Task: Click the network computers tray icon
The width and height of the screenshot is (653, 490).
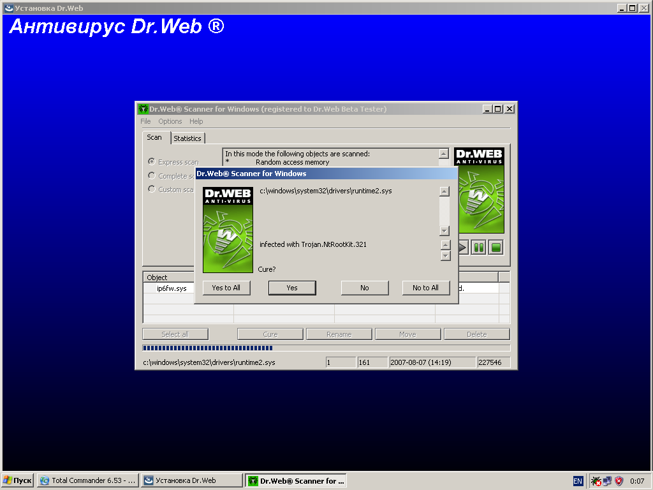Action: pyautogui.click(x=607, y=481)
